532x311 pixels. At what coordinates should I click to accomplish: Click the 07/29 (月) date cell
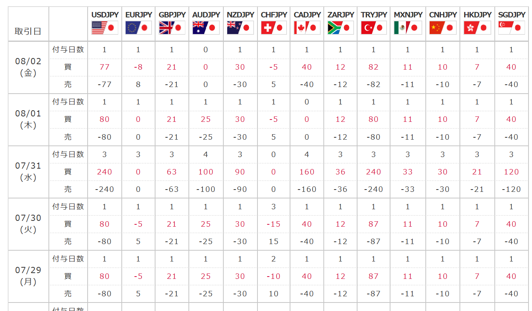point(28,276)
